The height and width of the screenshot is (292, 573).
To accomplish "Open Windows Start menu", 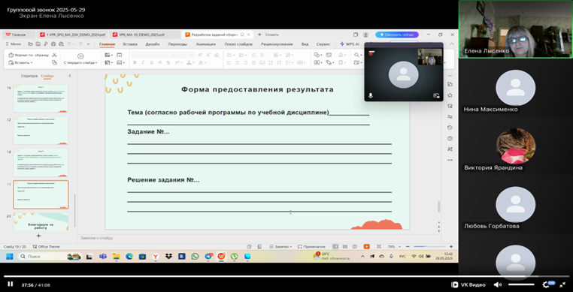I will [x=9, y=257].
